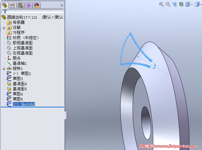Expand the 注解 annotations node
202x150 pixels.
pos(4,28)
